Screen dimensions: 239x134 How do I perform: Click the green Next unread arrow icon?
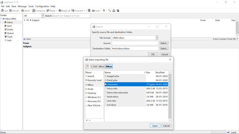coord(104,10)
